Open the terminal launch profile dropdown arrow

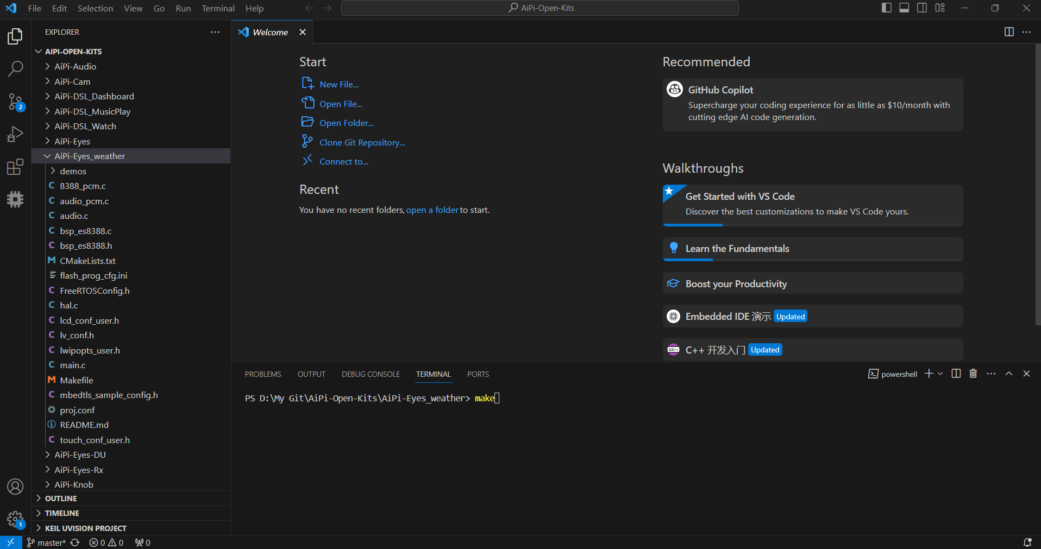tap(940, 374)
